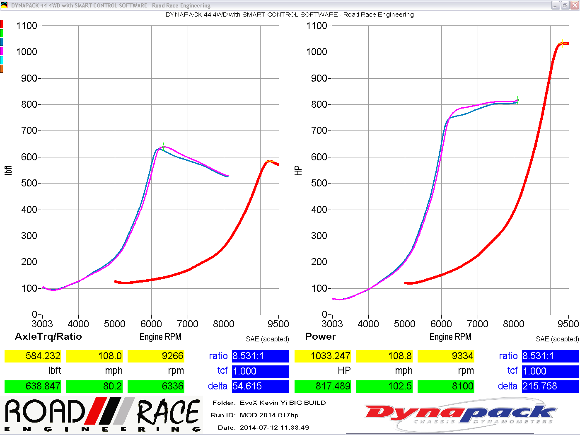
Task: Maximize the Dynapack window
Action: (565, 5)
